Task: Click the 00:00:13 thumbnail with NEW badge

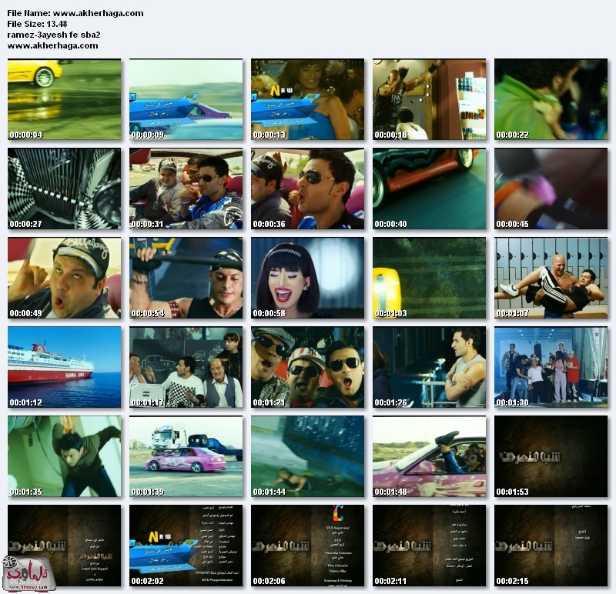Action: coord(307,99)
